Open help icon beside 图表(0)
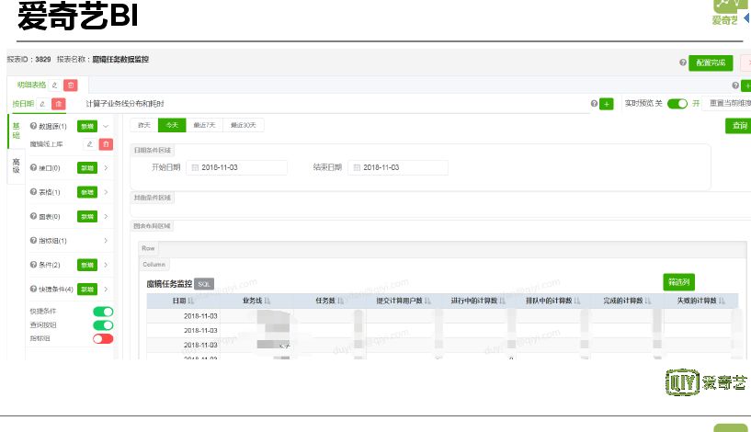The width and height of the screenshot is (751, 432). pyautogui.click(x=33, y=216)
